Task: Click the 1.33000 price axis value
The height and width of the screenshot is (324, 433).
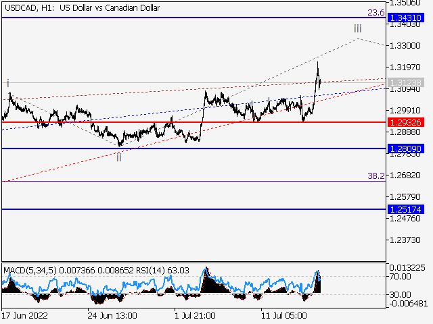Action: point(405,45)
